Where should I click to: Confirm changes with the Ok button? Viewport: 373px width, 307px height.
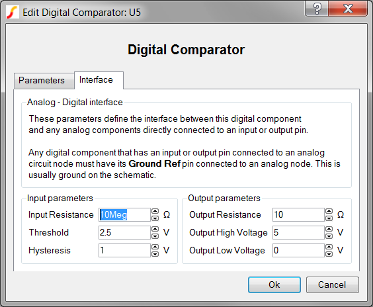click(274, 285)
